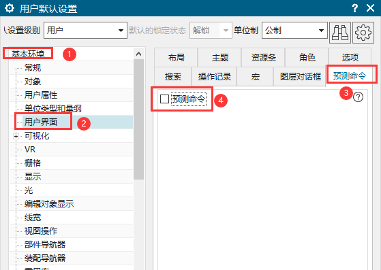The height and width of the screenshot is (270, 381).
Task: Select 栅格 in the tree
Action: (x=33, y=163)
